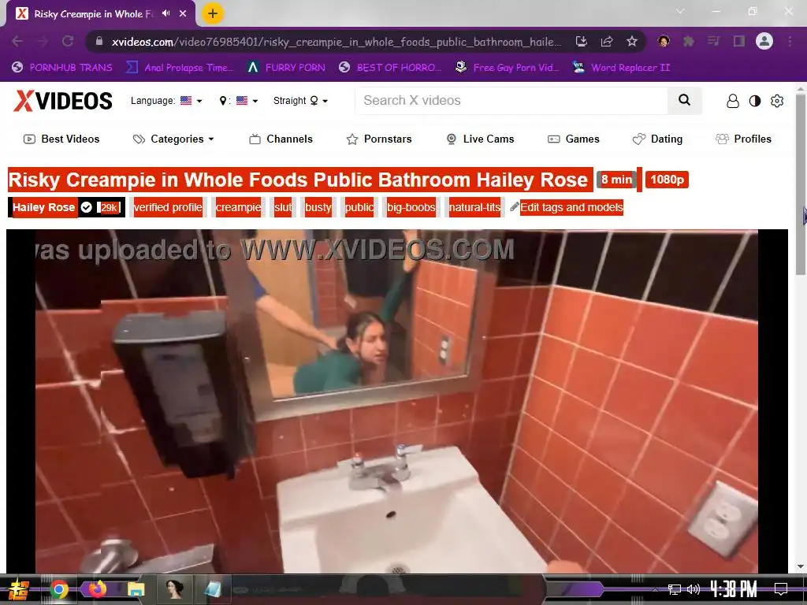Open the extensions puzzle piece icon
Image resolution: width=807 pixels, height=605 pixels.
point(688,41)
